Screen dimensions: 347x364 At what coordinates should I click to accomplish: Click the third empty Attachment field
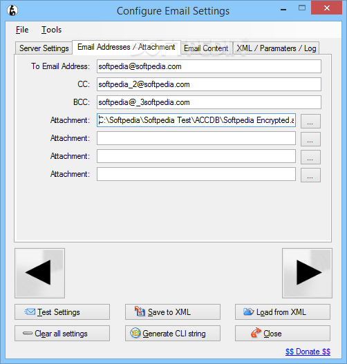coord(196,156)
